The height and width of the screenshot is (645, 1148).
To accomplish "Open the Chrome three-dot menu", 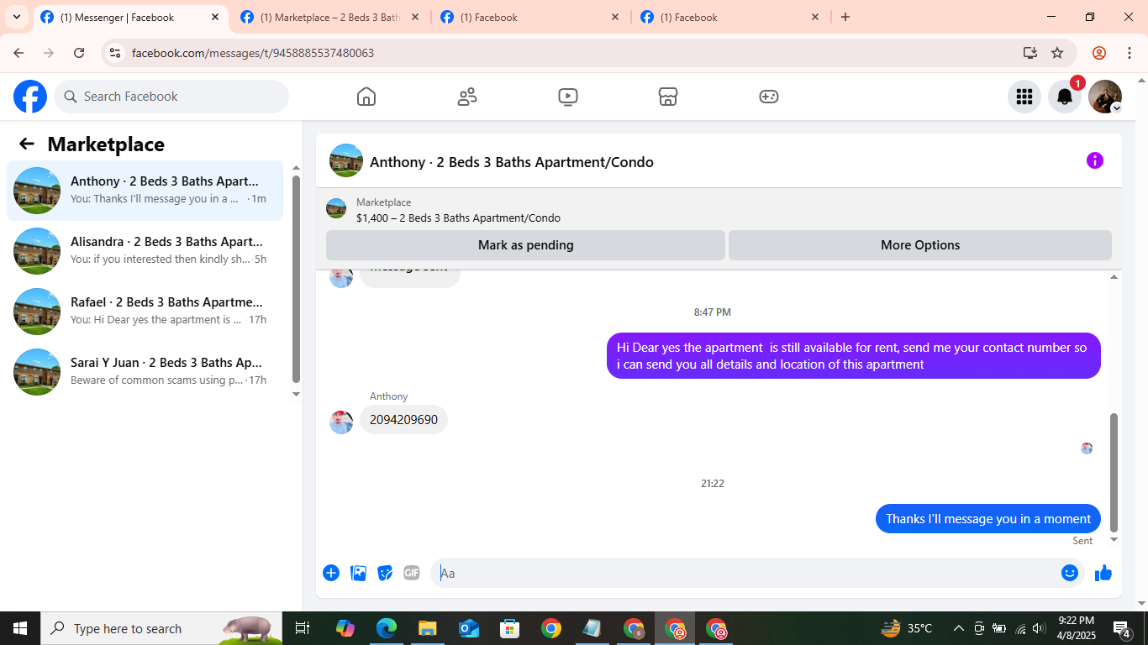I will (1130, 53).
